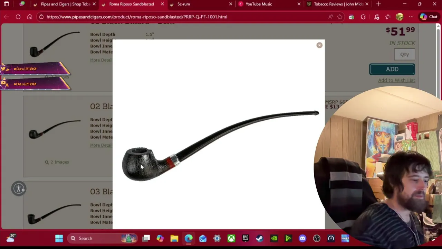The width and height of the screenshot is (442, 249).
Task: Click the IN STOCK label
Action: pyautogui.click(x=402, y=43)
